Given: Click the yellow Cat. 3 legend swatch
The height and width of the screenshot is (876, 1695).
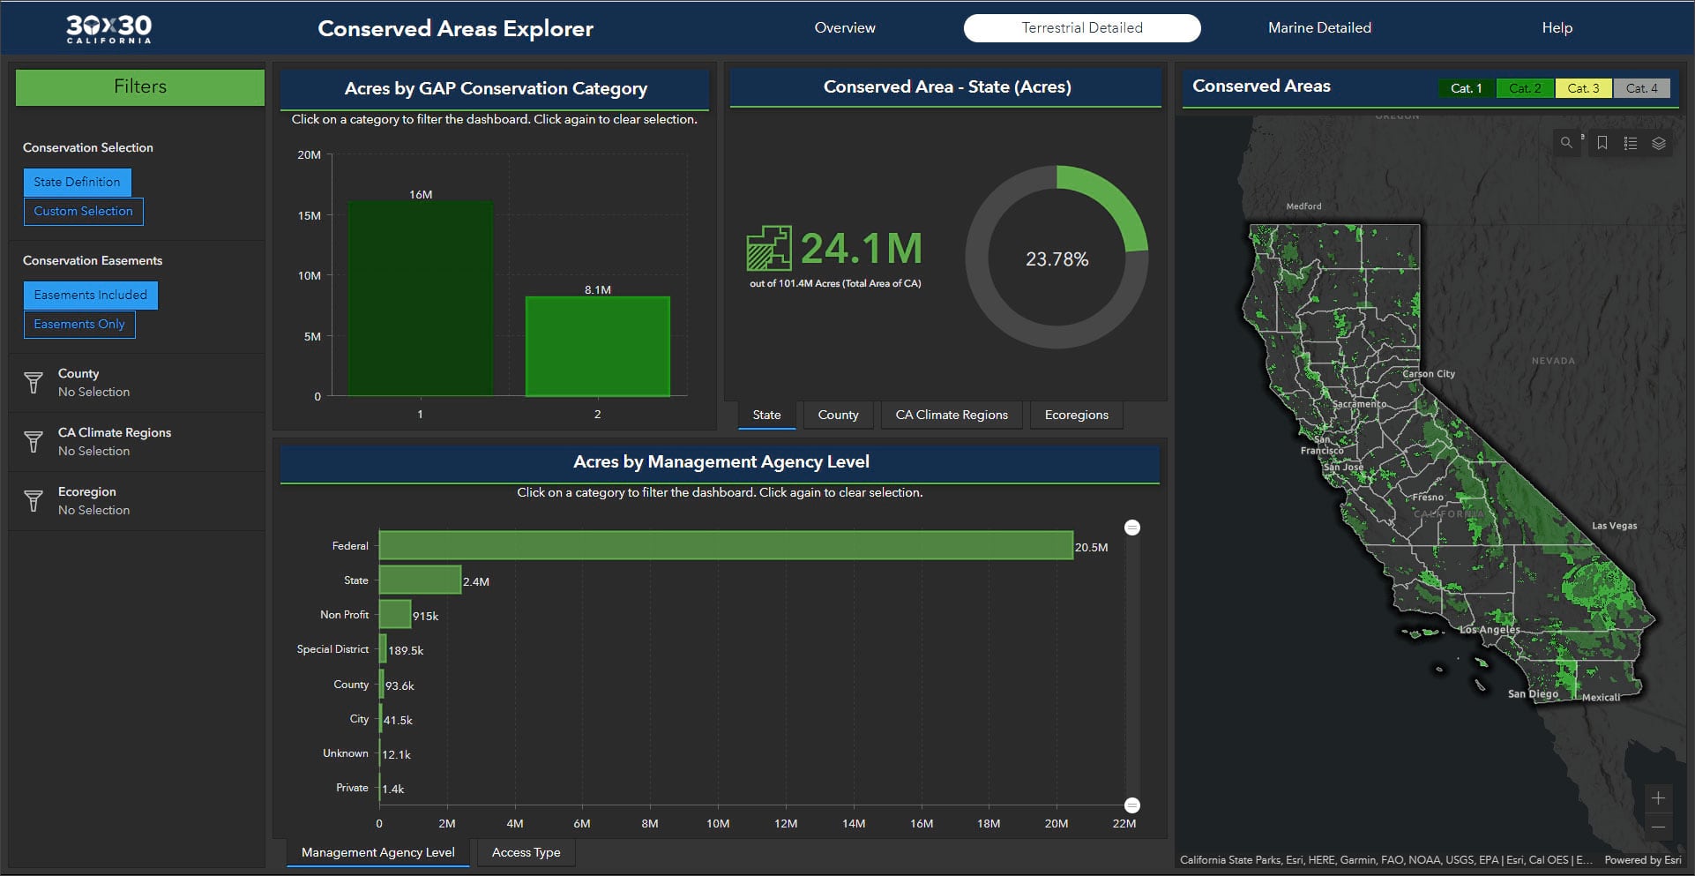Looking at the screenshot, I should pyautogui.click(x=1583, y=88).
